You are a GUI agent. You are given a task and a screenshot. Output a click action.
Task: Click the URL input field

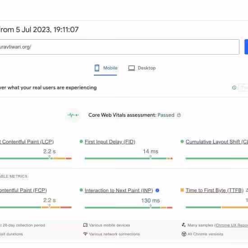tap(119, 47)
